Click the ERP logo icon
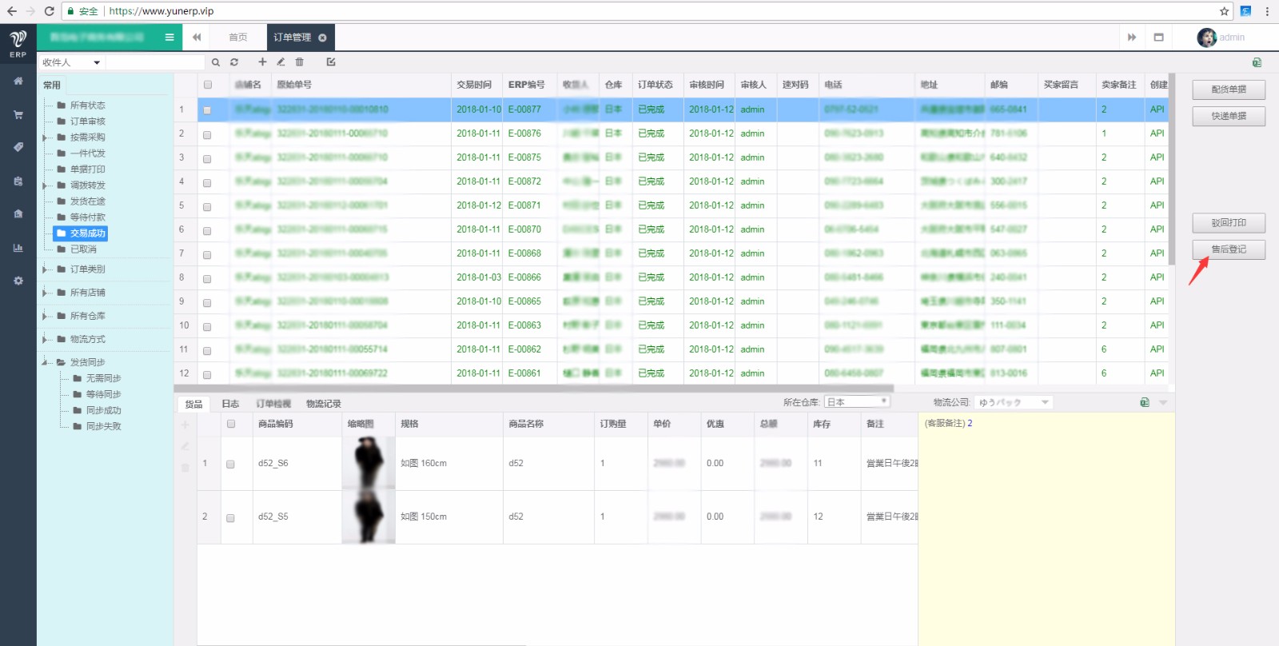The height and width of the screenshot is (646, 1279). (x=18, y=42)
